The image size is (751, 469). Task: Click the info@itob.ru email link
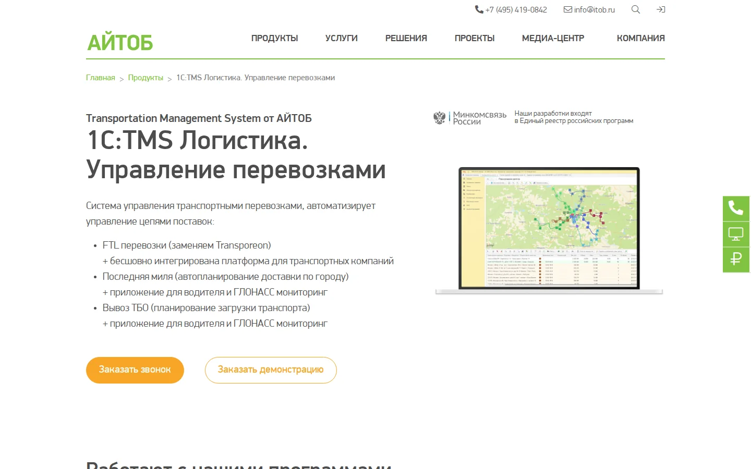pos(595,9)
